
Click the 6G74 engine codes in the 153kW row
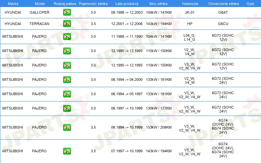click(223, 126)
